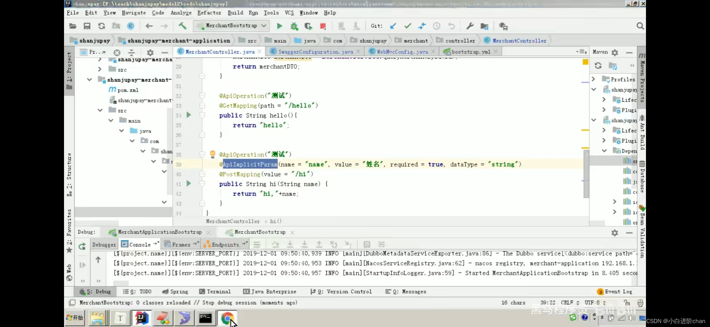Collapse the first shanjupay Maven module

[x=594, y=89]
